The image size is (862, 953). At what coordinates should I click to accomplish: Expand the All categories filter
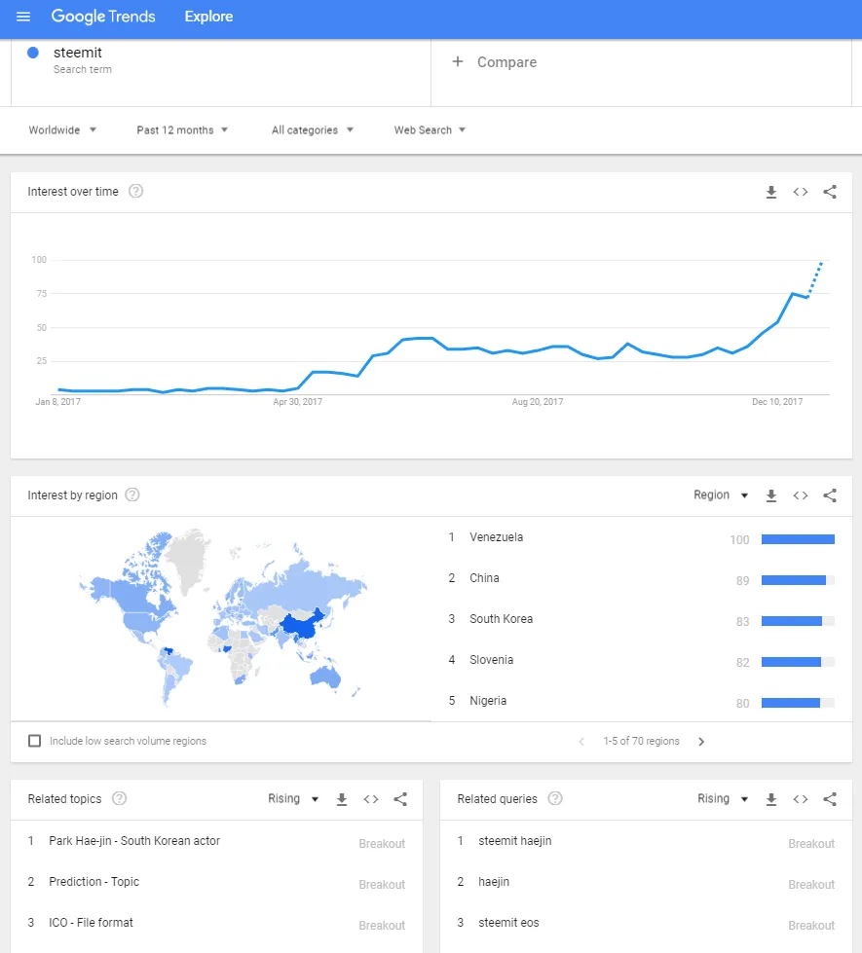click(312, 130)
